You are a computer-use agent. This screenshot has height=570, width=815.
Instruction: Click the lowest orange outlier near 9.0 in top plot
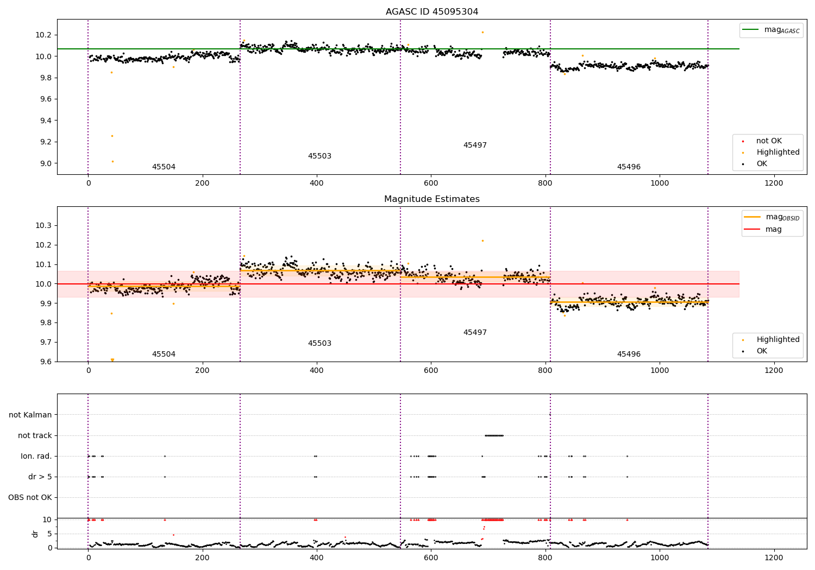(x=112, y=161)
